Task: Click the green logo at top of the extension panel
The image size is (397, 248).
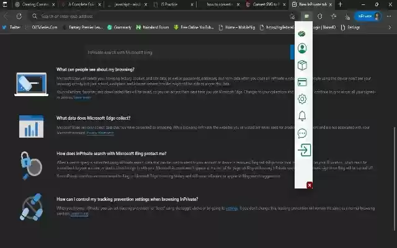Action: 301,33
